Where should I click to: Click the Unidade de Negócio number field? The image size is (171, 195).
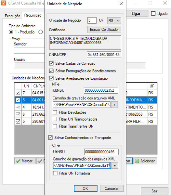click(x=92, y=20)
